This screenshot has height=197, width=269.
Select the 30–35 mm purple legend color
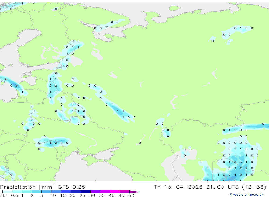click(x=95, y=192)
